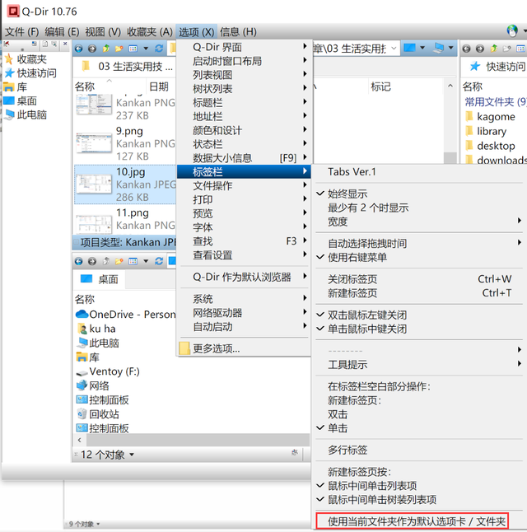Click Forward arrow in top-left pane toolbar

click(92, 49)
